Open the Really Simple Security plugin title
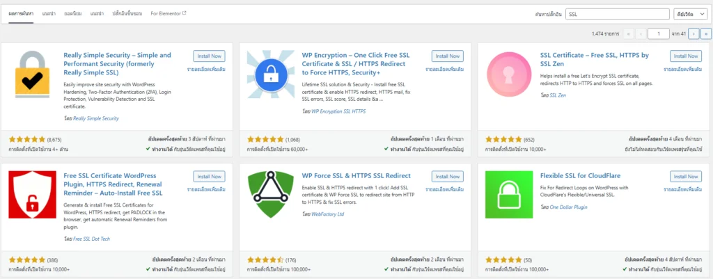 [x=117, y=63]
